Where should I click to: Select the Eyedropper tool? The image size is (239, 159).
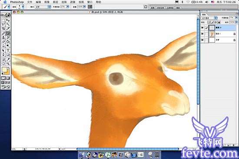8,59
